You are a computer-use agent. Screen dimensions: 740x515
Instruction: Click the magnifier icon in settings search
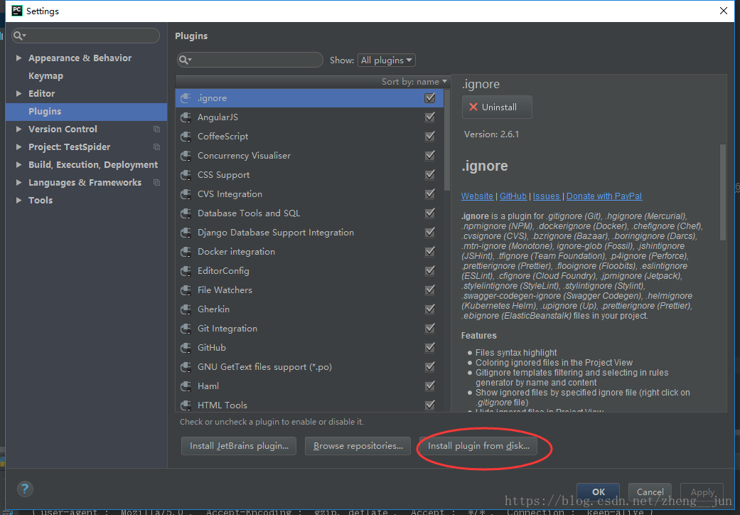click(19, 36)
